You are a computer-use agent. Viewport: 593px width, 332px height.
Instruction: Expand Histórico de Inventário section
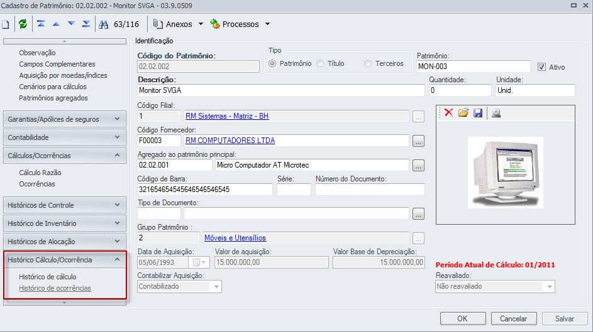coord(65,223)
